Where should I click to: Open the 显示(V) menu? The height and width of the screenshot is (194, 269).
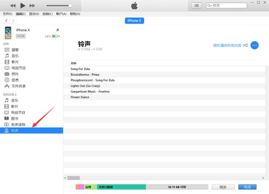[x=34, y=14]
